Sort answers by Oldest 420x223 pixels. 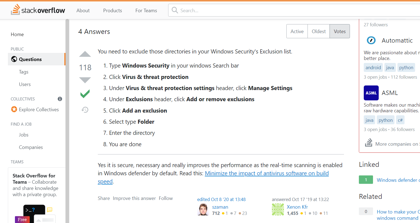click(319, 31)
